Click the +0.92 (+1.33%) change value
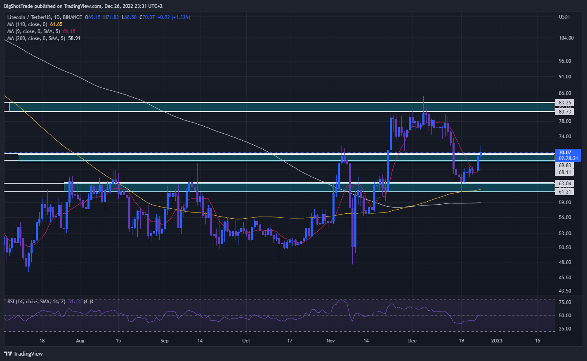587x361 pixels. (x=174, y=17)
